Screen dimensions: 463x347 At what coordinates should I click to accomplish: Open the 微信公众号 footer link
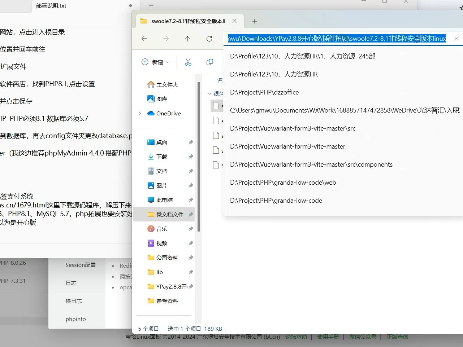pyautogui.click(x=363, y=337)
